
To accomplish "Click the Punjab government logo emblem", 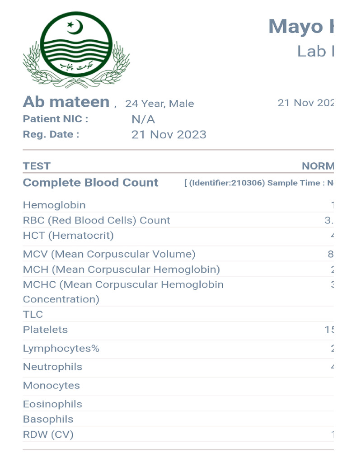I will coord(76,50).
